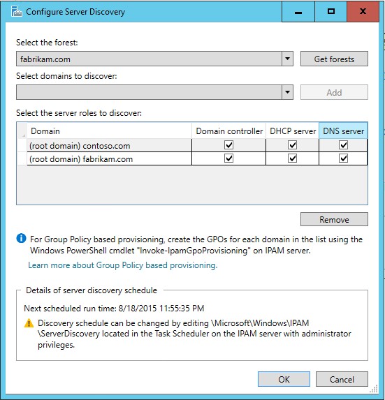This screenshot has height=400, width=385.
Task: Click the Remove button
Action: click(x=334, y=219)
